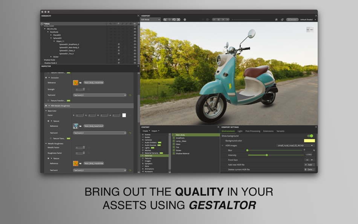Click mesh sphere icon on Sphere001_Main Body_0 row
The width and height of the screenshot is (358, 224).
119,48
